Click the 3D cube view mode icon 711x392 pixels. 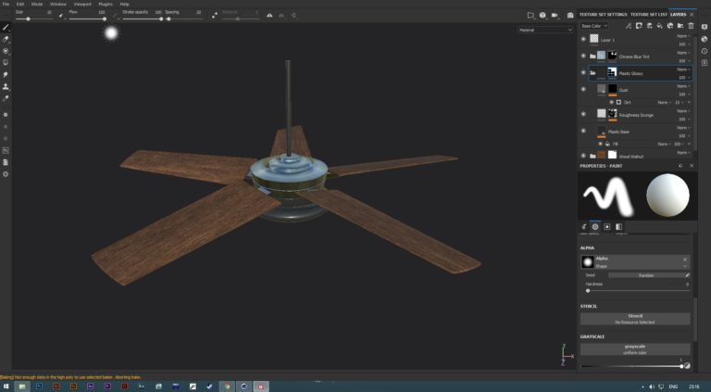(543, 15)
